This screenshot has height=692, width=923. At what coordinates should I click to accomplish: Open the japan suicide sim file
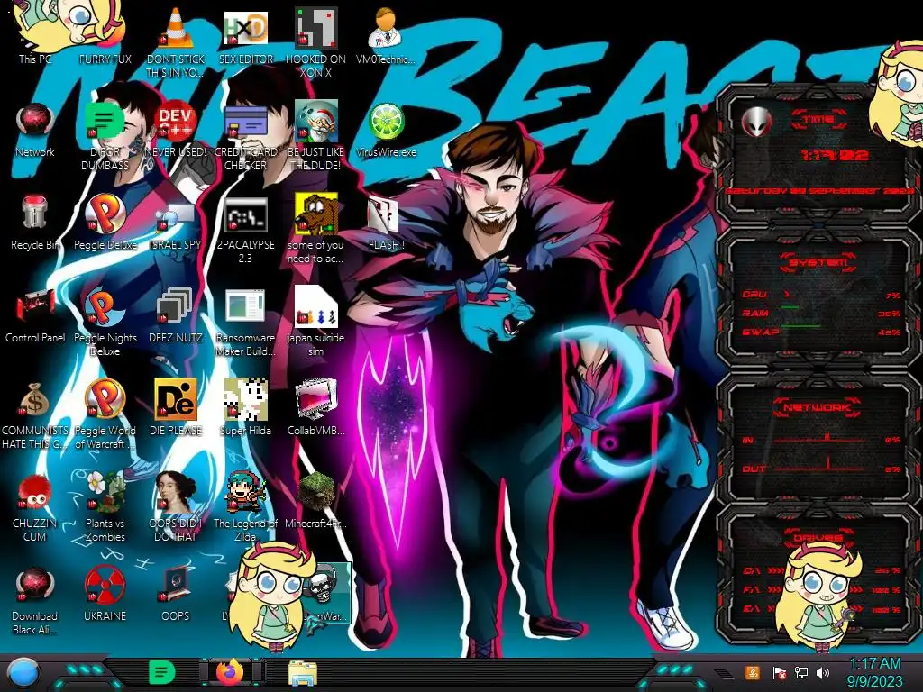pyautogui.click(x=315, y=323)
